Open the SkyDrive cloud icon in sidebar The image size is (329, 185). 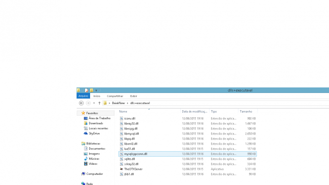[86, 133]
